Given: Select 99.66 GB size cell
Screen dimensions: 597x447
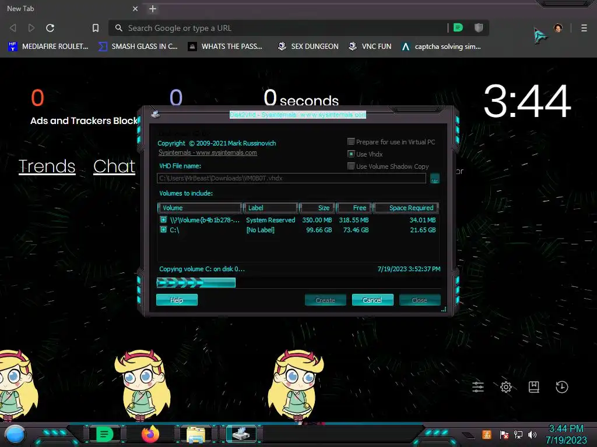Looking at the screenshot, I should tap(319, 230).
